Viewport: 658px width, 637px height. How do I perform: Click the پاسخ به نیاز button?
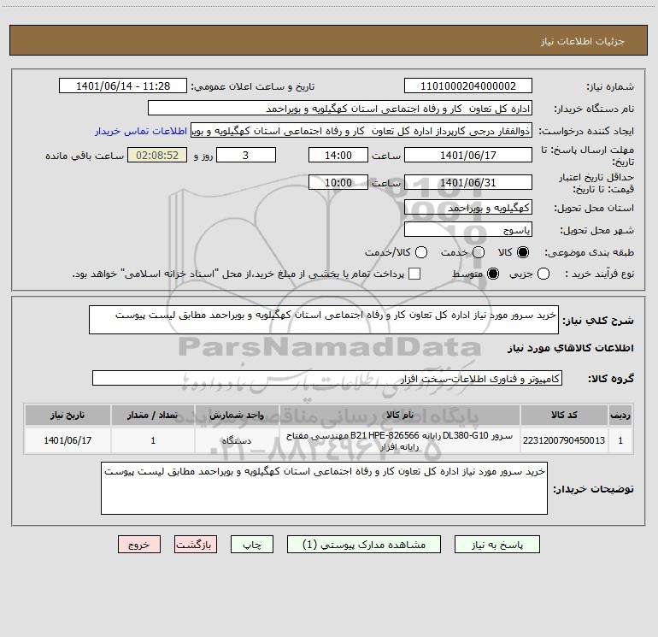coord(496,545)
